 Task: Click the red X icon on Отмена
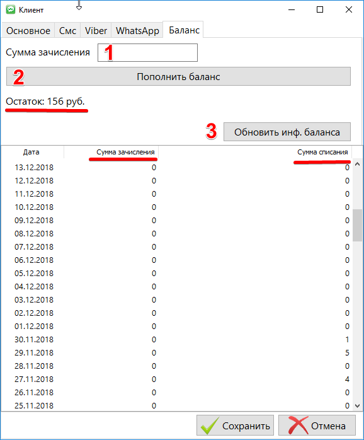298,426
